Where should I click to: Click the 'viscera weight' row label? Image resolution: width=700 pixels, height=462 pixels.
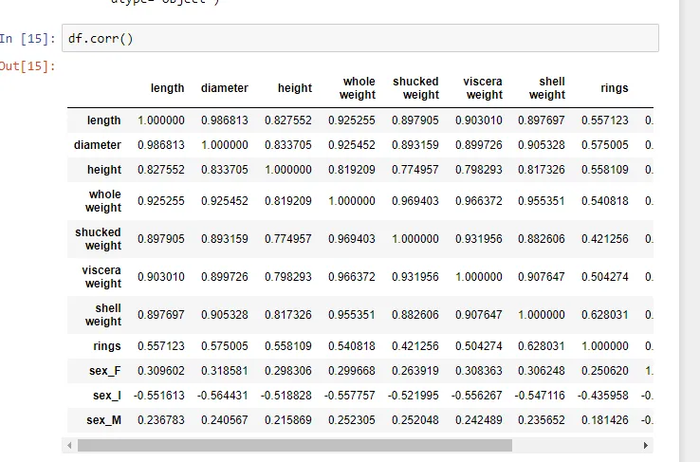101,277
